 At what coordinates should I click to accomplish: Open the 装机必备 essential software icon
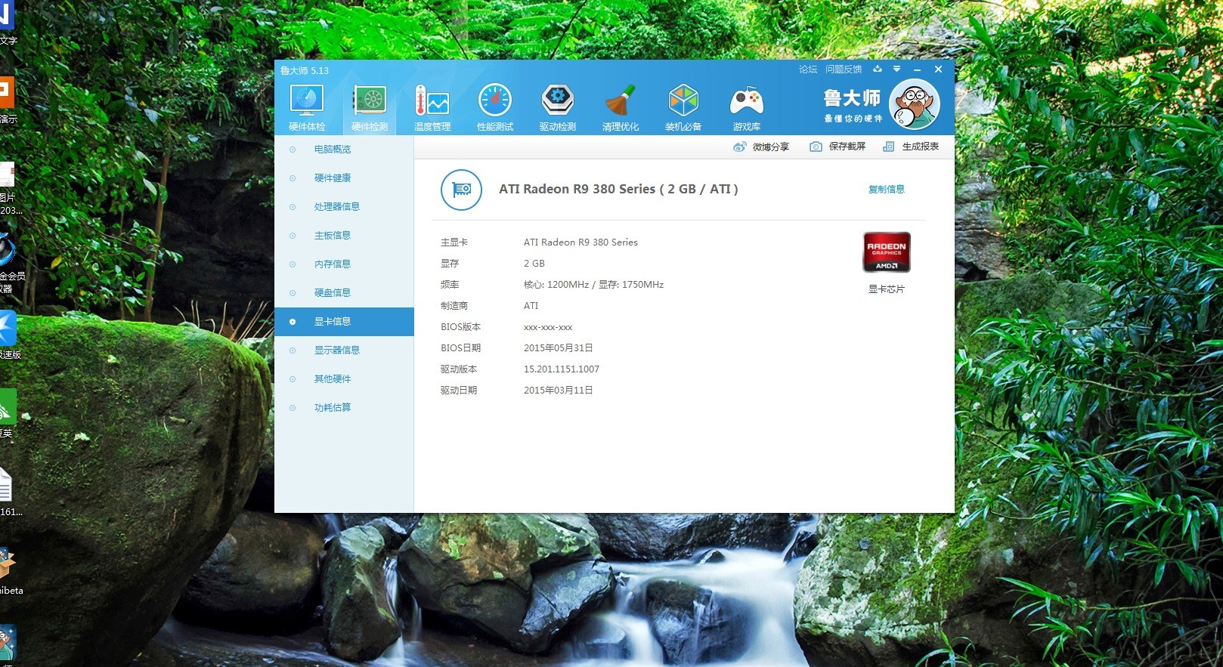(x=683, y=107)
